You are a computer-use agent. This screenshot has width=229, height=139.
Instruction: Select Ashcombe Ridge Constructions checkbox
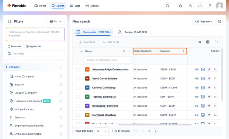point(78,69)
